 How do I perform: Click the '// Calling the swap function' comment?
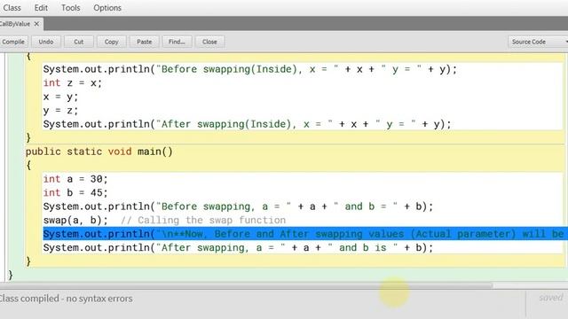click(x=203, y=221)
